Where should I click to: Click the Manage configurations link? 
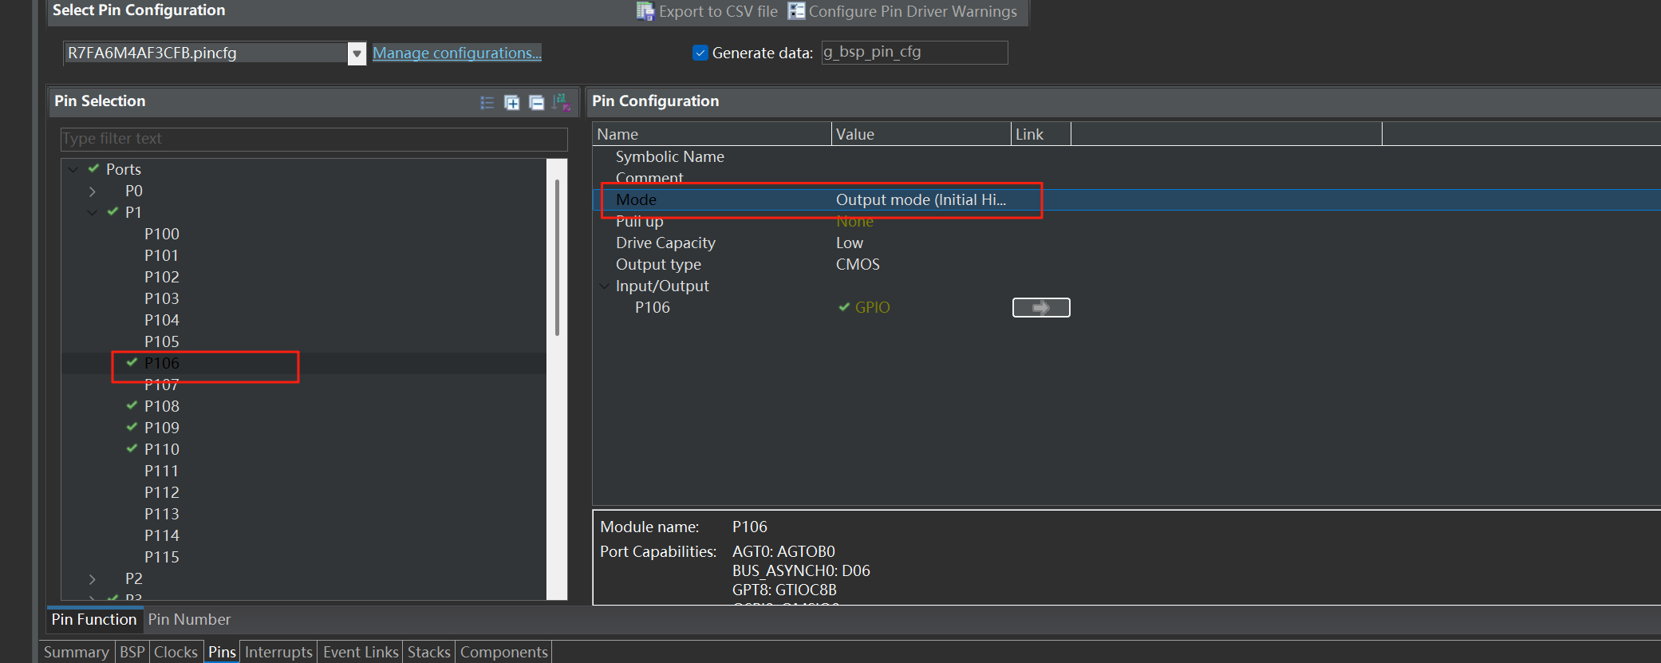457,53
